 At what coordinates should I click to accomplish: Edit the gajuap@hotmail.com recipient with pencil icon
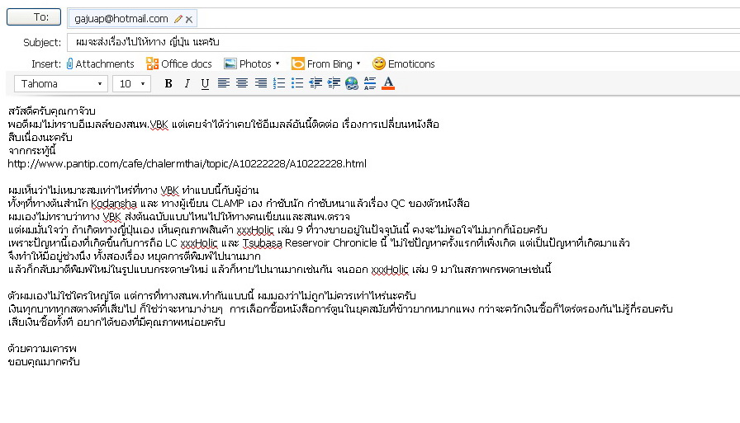point(178,19)
